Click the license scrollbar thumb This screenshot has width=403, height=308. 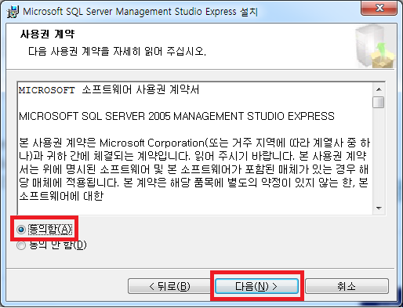click(x=379, y=102)
